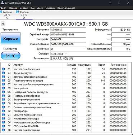
Task: Click the status dot for attribute C2
Action: 3,111
